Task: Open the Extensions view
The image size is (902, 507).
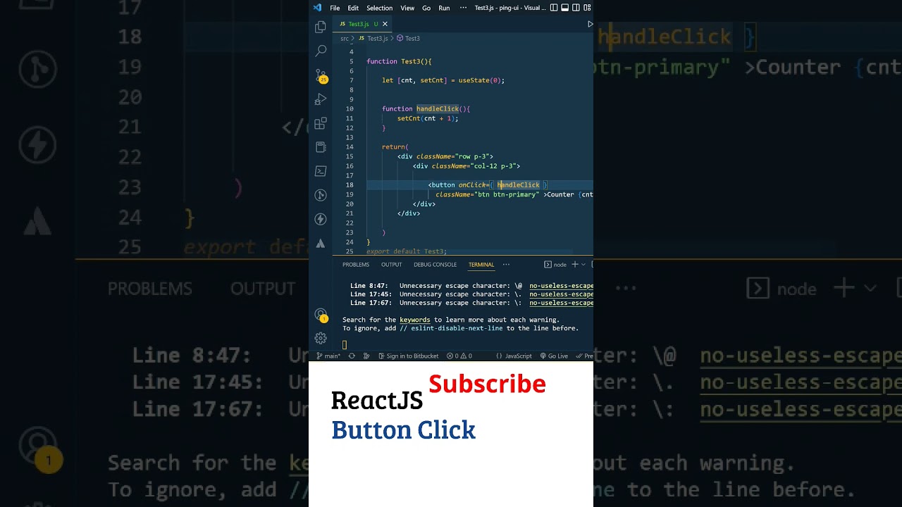Action: [x=321, y=123]
